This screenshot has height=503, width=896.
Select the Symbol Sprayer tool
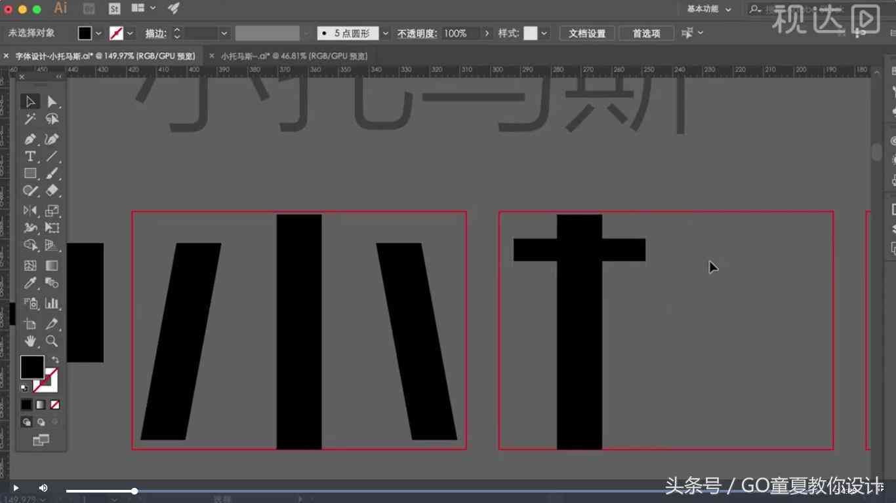tap(30, 303)
